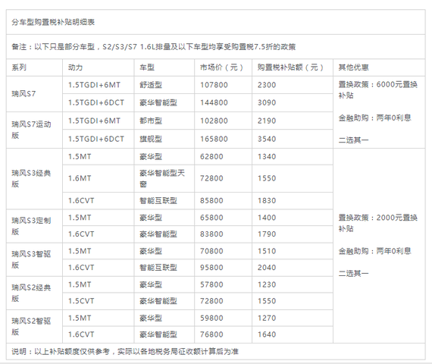Click the subsidy amount 1400
Screen dimensions: 432x364
tap(267, 218)
